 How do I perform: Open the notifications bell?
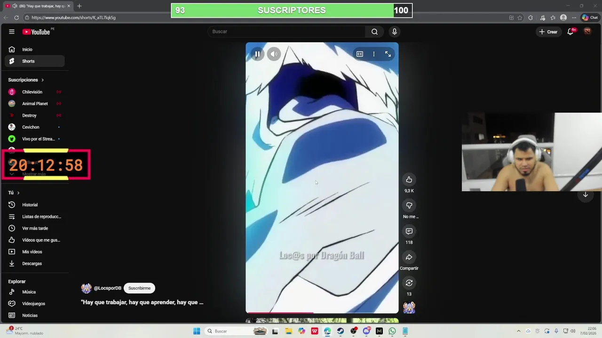tap(570, 31)
